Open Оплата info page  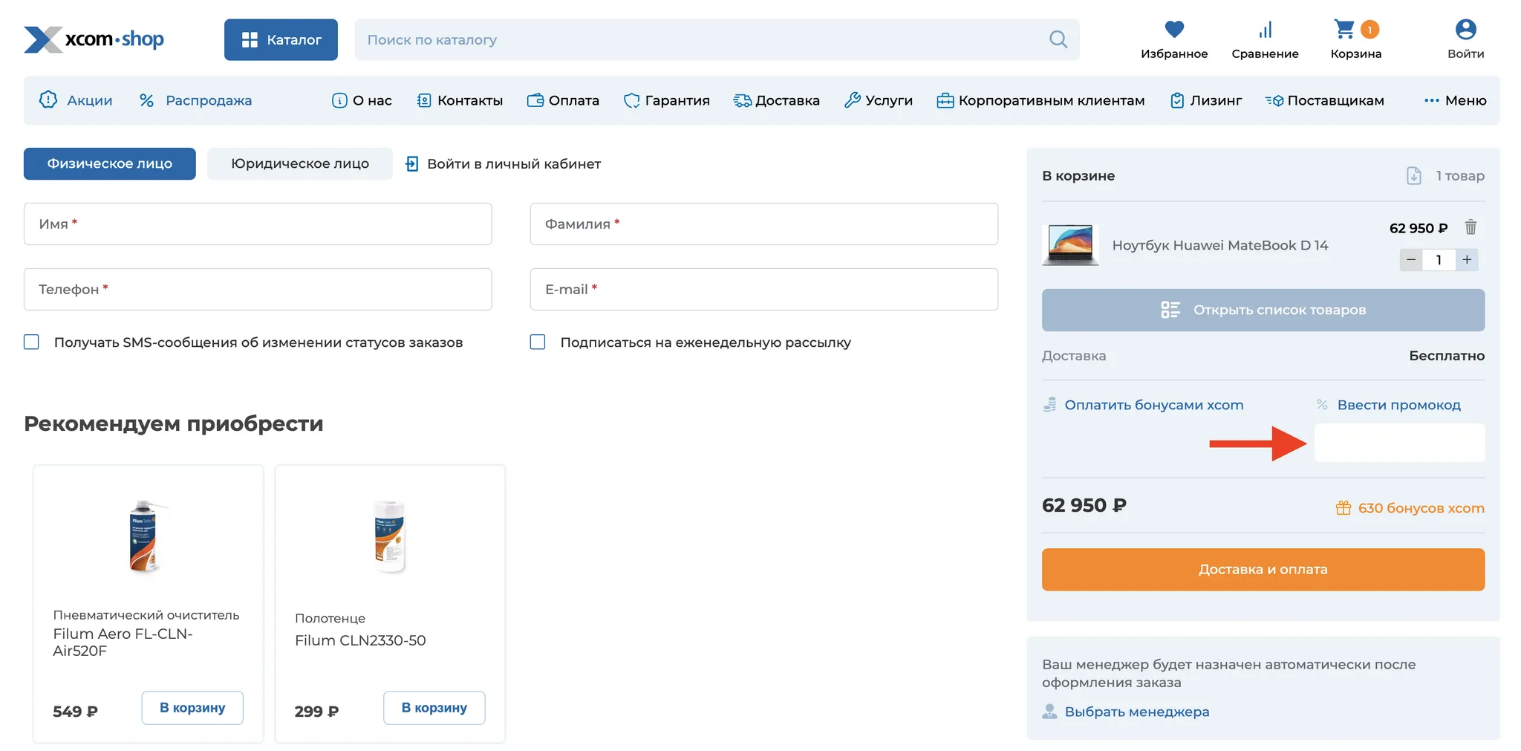point(563,100)
